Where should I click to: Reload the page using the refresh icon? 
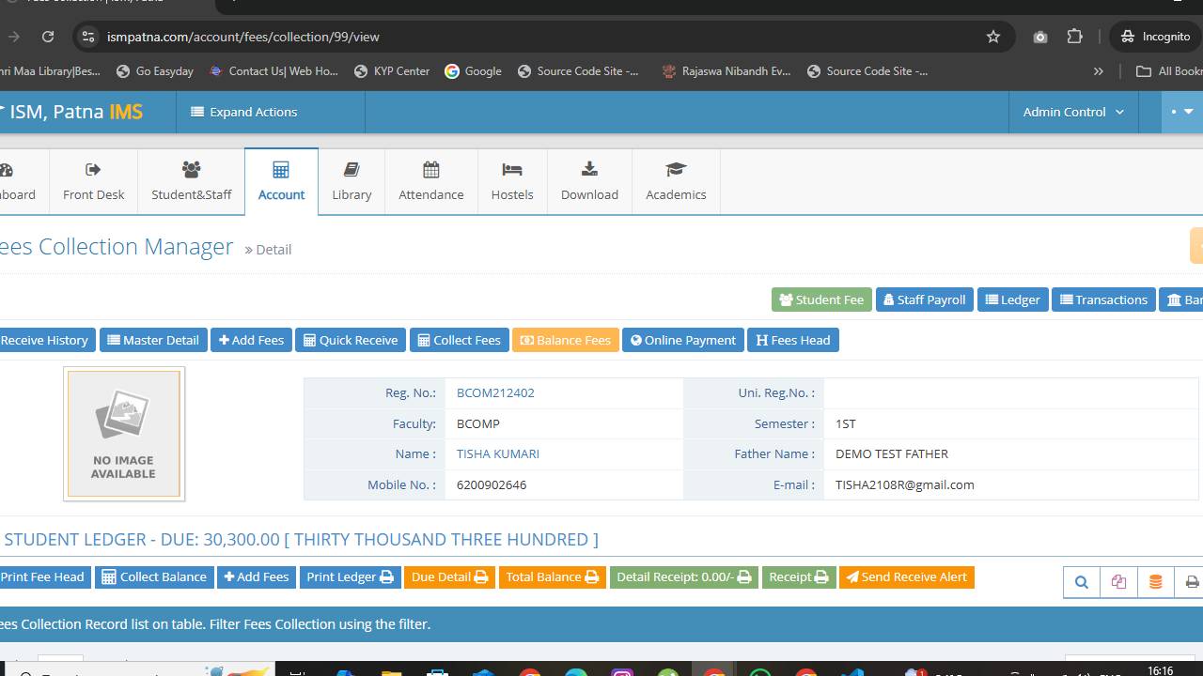[x=48, y=37]
